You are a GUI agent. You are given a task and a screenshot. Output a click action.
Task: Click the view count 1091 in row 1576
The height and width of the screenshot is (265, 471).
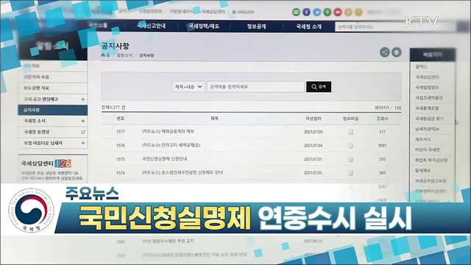(x=382, y=146)
